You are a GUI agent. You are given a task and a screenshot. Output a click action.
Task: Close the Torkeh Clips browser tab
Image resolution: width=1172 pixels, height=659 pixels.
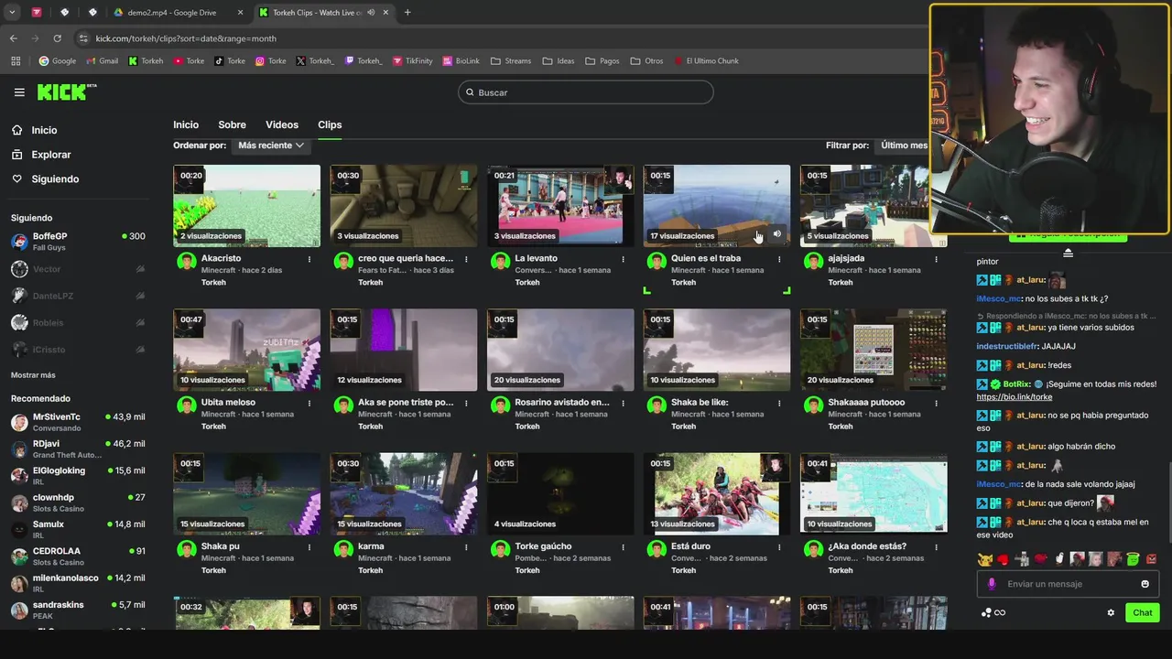click(385, 13)
